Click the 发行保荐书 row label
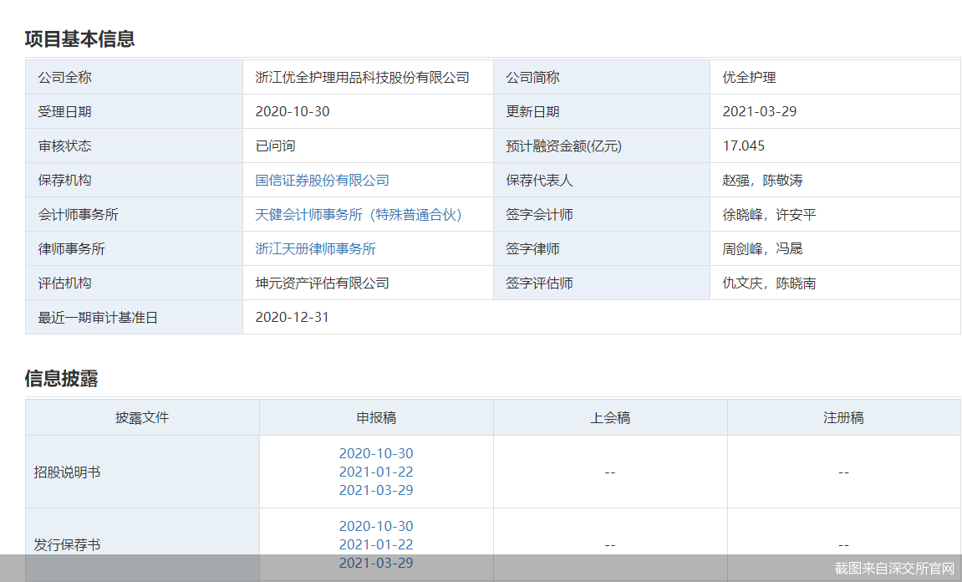 (x=67, y=545)
